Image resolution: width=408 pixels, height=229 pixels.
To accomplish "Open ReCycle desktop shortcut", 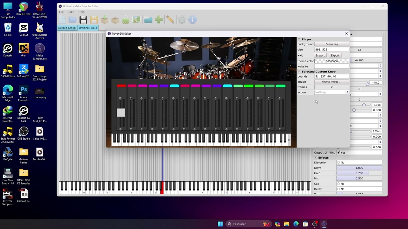I will [x=8, y=154].
